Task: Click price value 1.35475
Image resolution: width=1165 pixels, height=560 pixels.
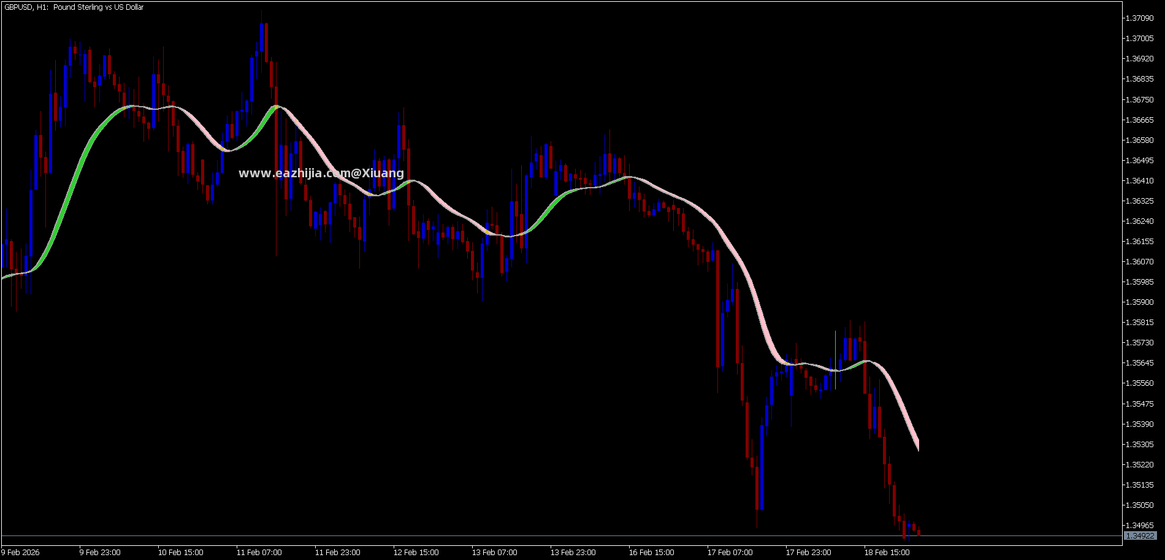Action: point(1139,404)
